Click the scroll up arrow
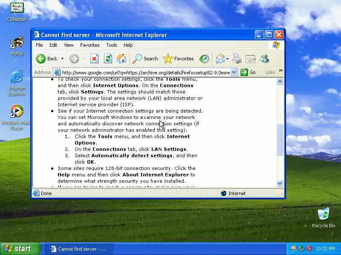 pyautogui.click(x=280, y=82)
